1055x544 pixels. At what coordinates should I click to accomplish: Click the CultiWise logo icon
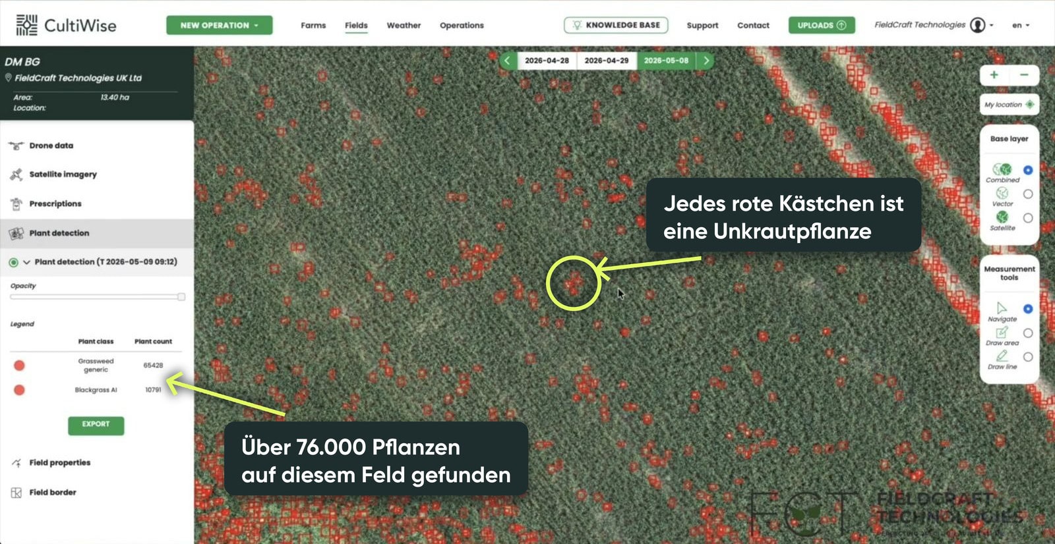click(x=26, y=25)
